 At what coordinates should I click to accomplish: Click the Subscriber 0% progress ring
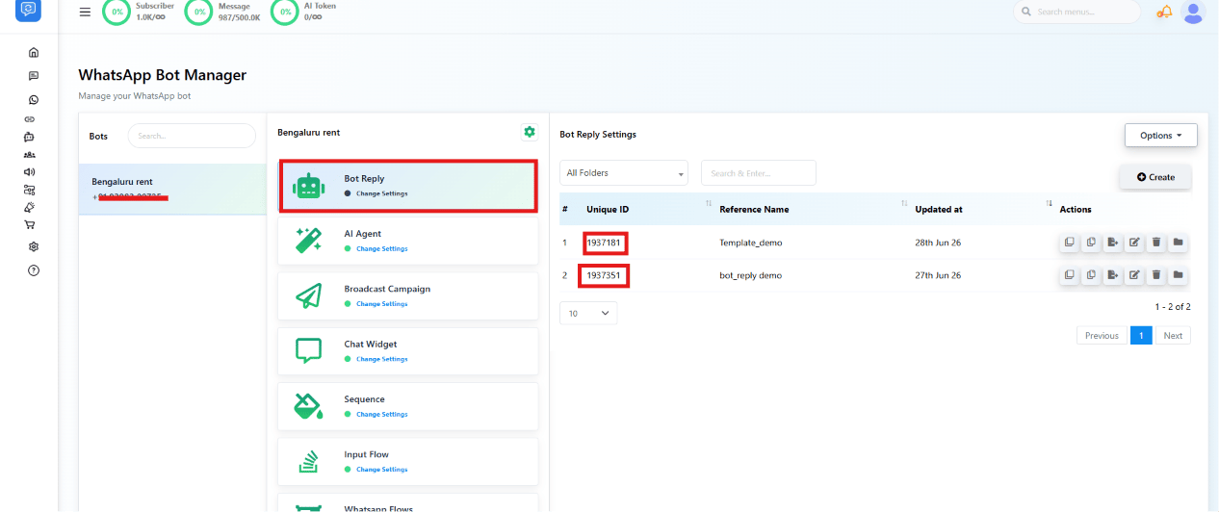(x=117, y=12)
